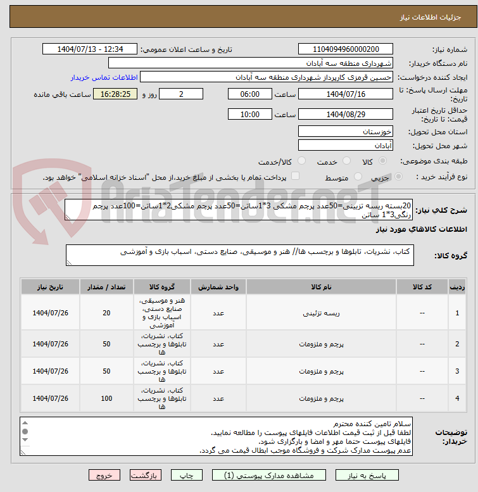Open اطلاعات تماس خریدار link

(104, 77)
